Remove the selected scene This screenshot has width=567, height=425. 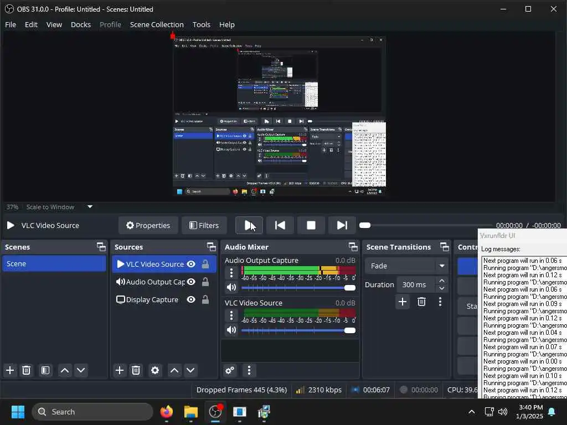(26, 370)
